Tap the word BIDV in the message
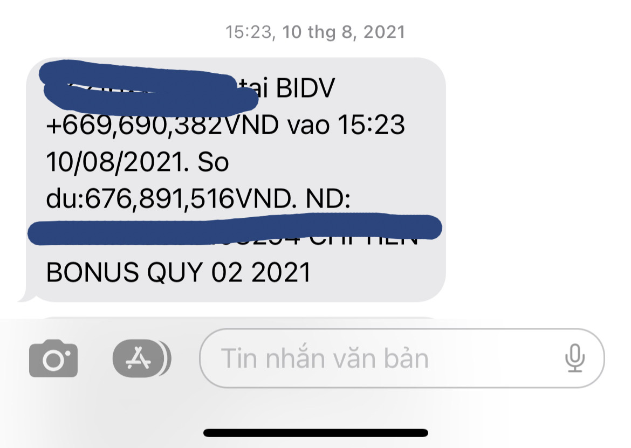 305,88
